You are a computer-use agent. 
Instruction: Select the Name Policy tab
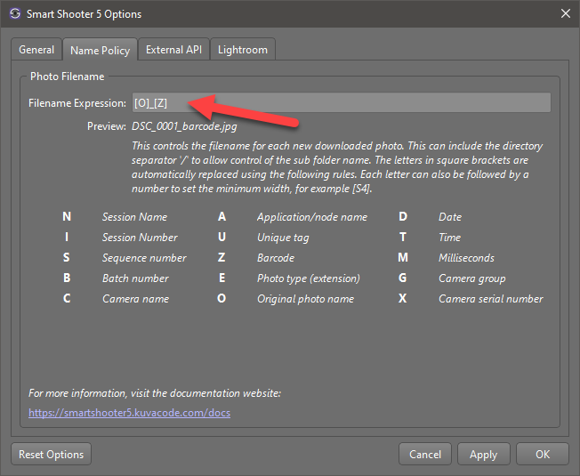101,50
